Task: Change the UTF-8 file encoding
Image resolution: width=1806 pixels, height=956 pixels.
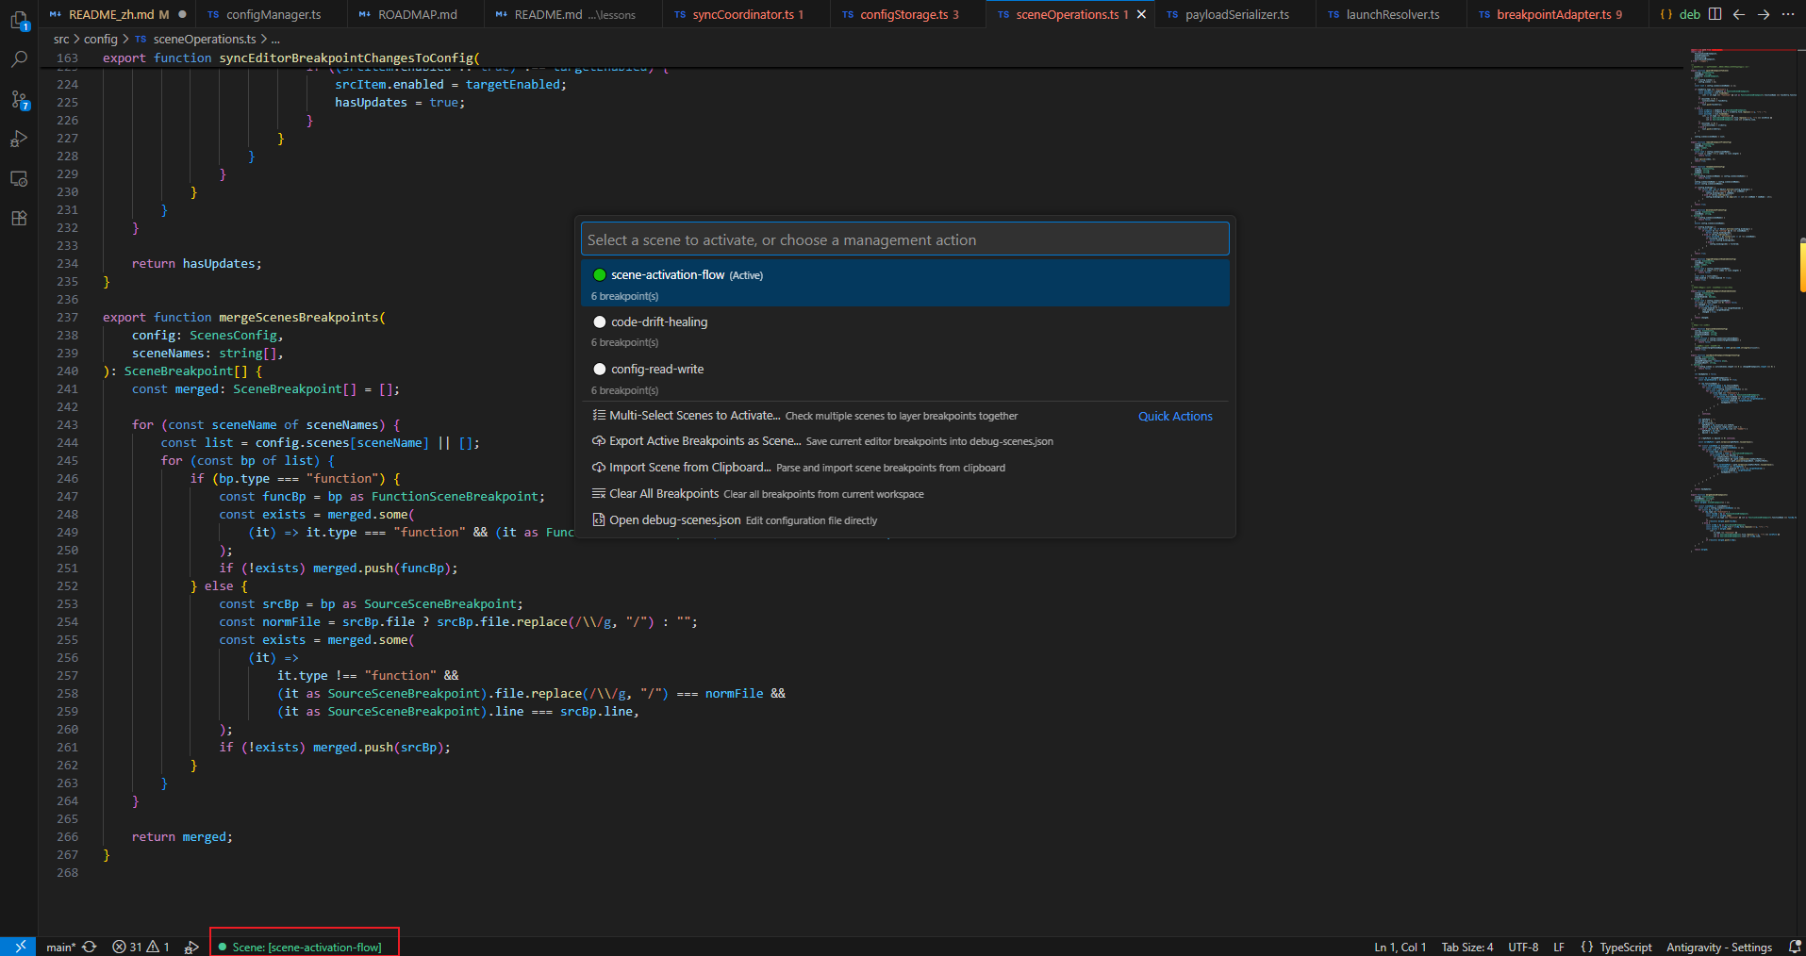Action: pos(1523,947)
